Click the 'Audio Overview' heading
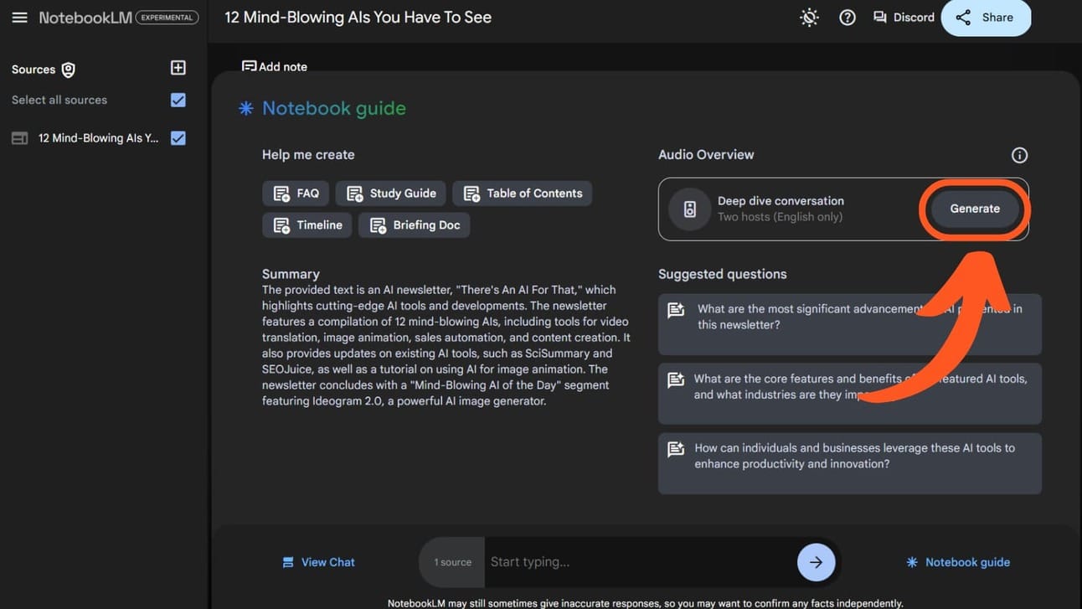This screenshot has height=609, width=1082. coord(706,155)
